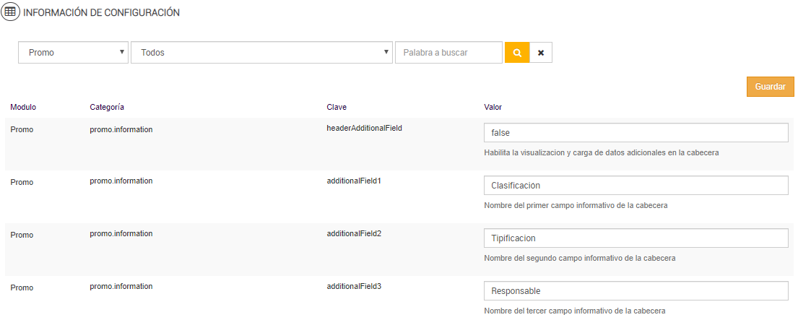The width and height of the screenshot is (798, 320).
Task: Click the additionalField3 input showing Responsable
Action: (636, 291)
